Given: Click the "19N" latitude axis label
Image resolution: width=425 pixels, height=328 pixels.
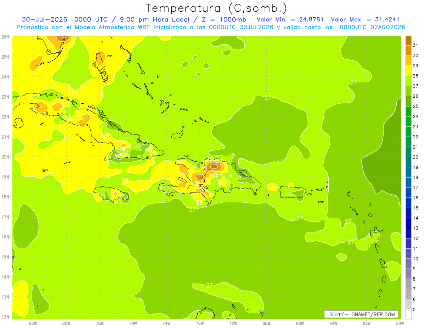Looking at the screenshot, I should (5, 177).
